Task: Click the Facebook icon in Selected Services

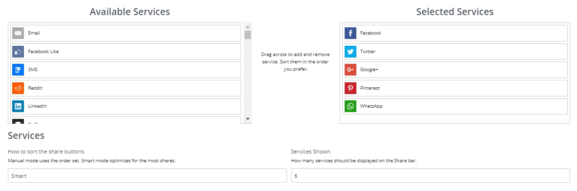Action: [x=350, y=33]
